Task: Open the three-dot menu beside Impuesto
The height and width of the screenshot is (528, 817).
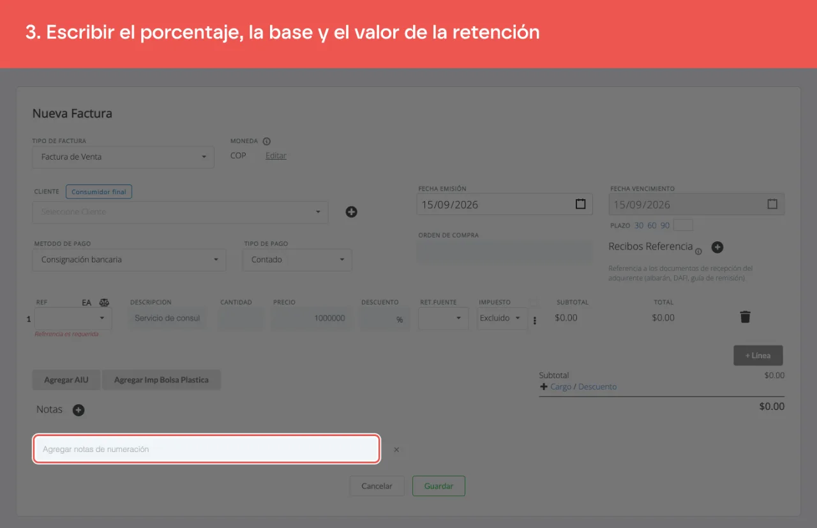Action: 535,321
